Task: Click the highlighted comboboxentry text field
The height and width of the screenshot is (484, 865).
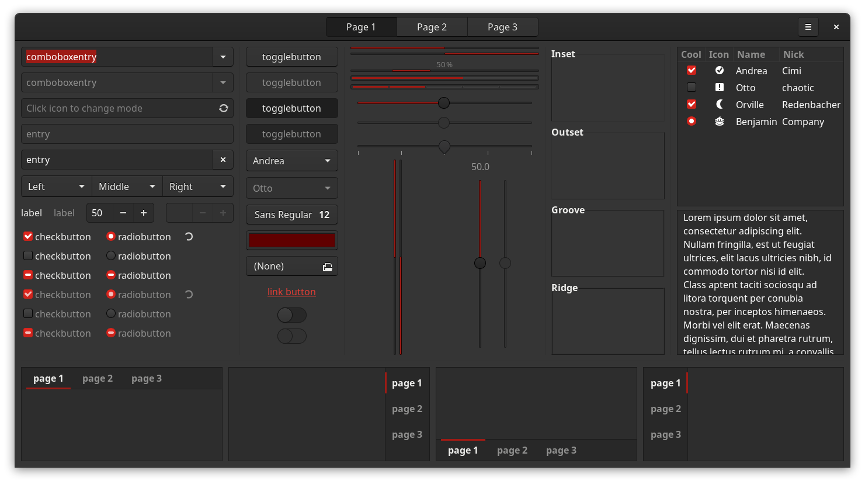Action: tap(117, 57)
